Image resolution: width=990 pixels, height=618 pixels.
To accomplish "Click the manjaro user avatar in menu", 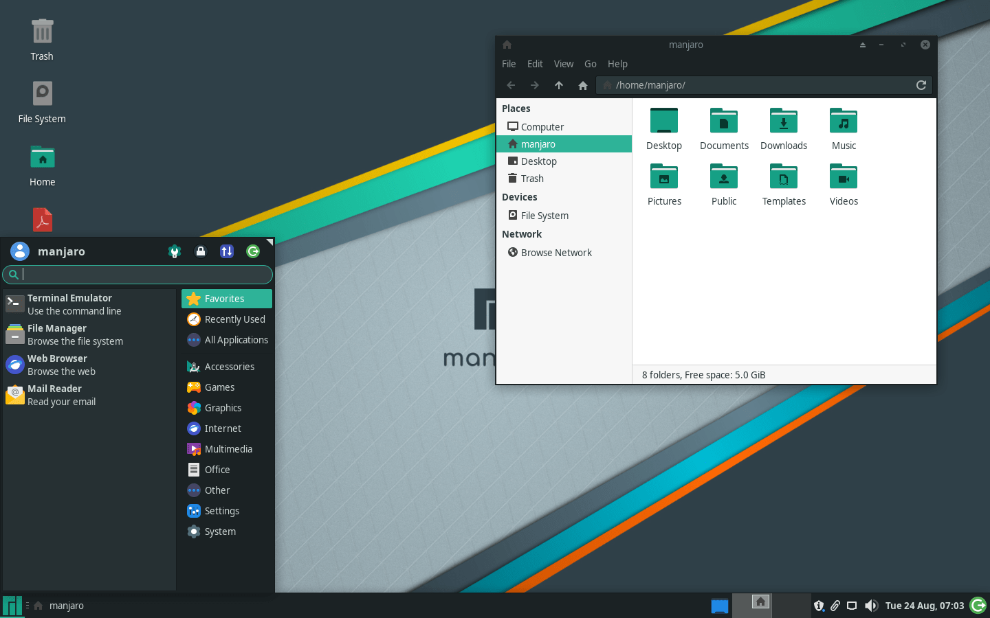I will [x=20, y=251].
